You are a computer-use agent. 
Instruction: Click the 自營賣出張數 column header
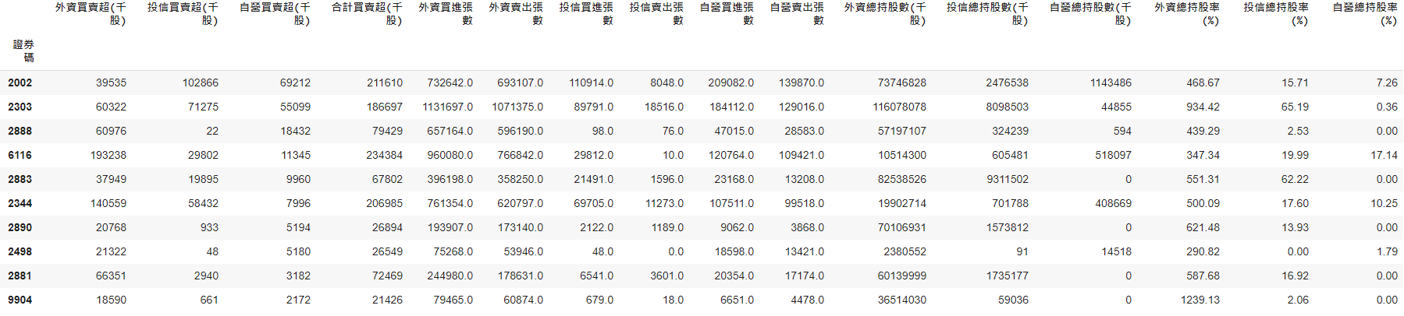(797, 13)
